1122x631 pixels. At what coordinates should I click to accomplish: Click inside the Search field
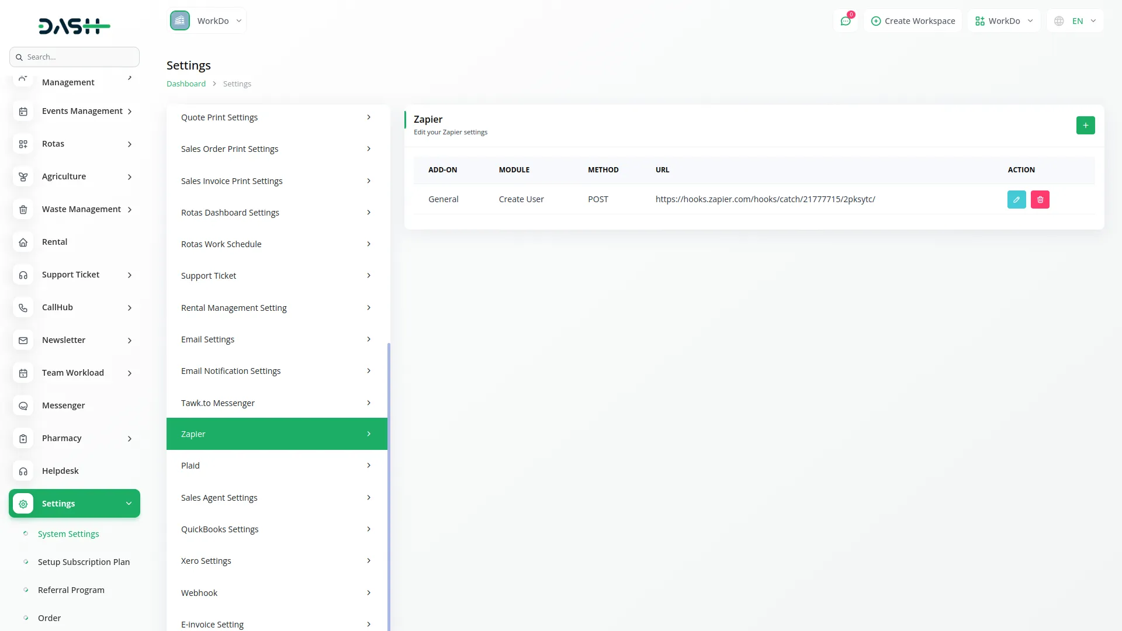coord(74,57)
